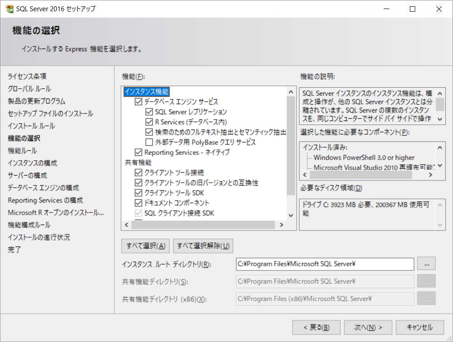Click インストール済み: heading in components box

click(x=325, y=148)
